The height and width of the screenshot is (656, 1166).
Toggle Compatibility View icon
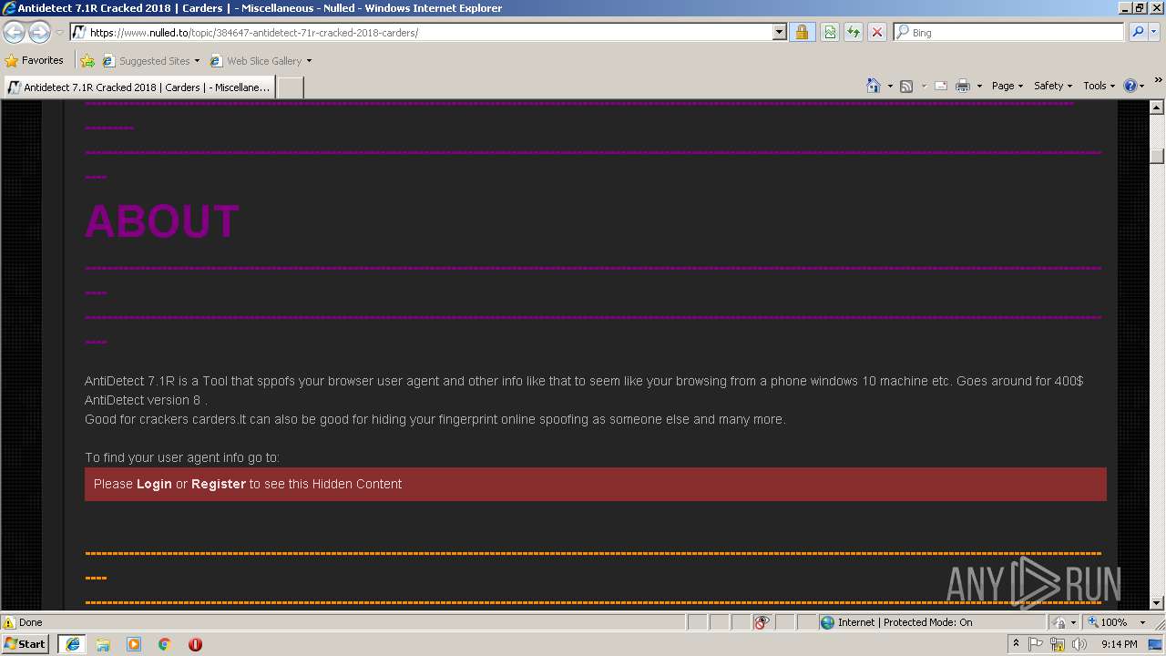tap(830, 33)
